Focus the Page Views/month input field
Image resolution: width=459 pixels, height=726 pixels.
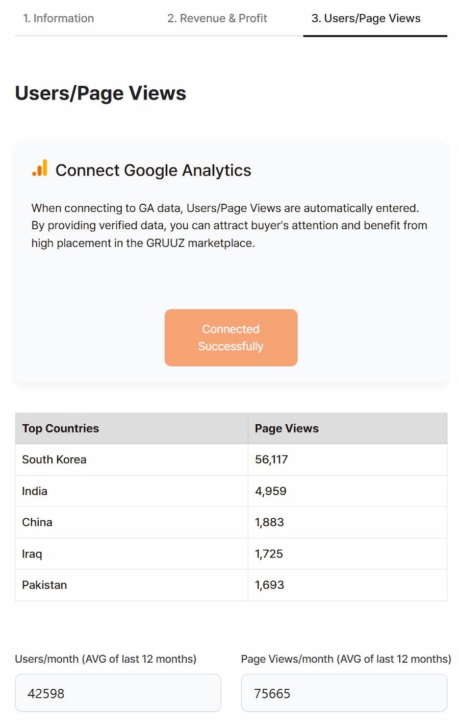pyautogui.click(x=344, y=693)
